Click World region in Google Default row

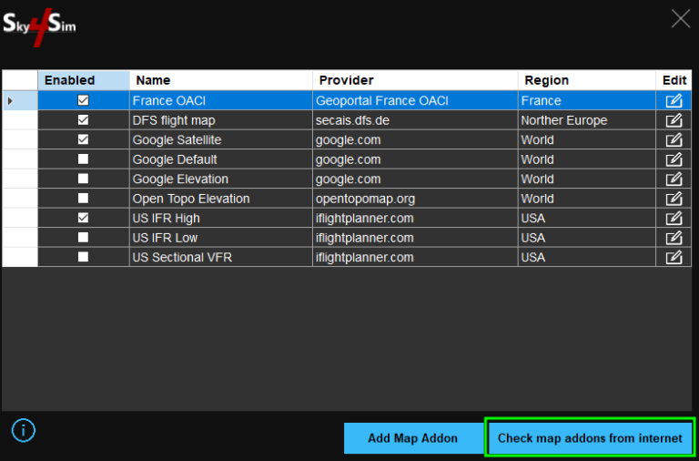click(x=587, y=159)
